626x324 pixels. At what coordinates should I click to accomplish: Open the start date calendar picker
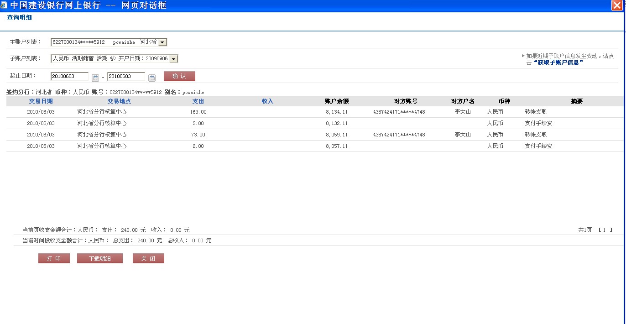coord(95,77)
